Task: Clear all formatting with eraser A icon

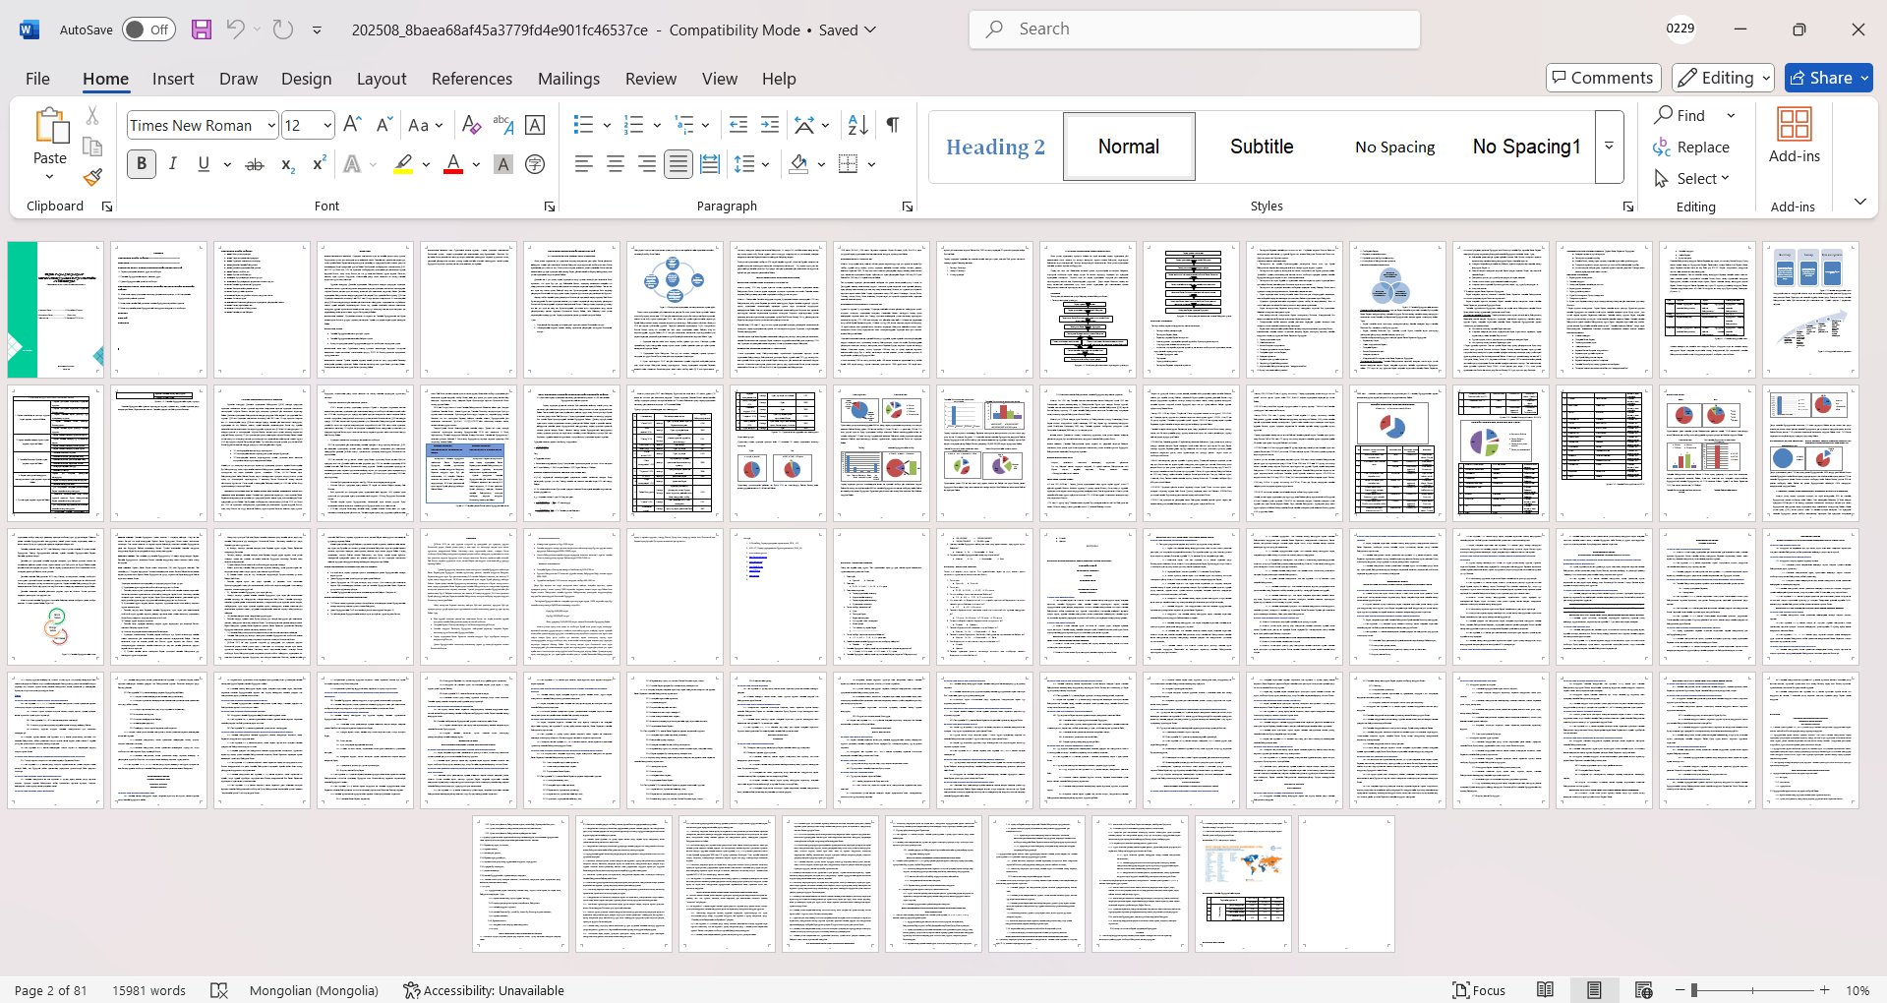Action: [x=471, y=125]
